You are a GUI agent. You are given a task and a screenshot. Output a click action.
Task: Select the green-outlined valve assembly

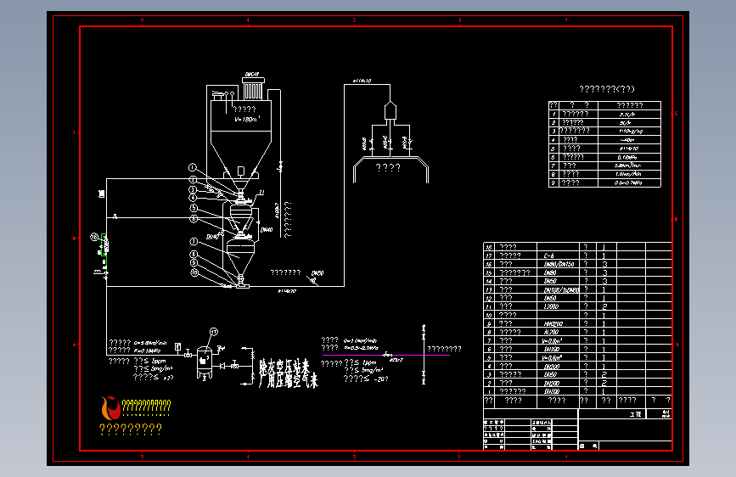pos(104,245)
